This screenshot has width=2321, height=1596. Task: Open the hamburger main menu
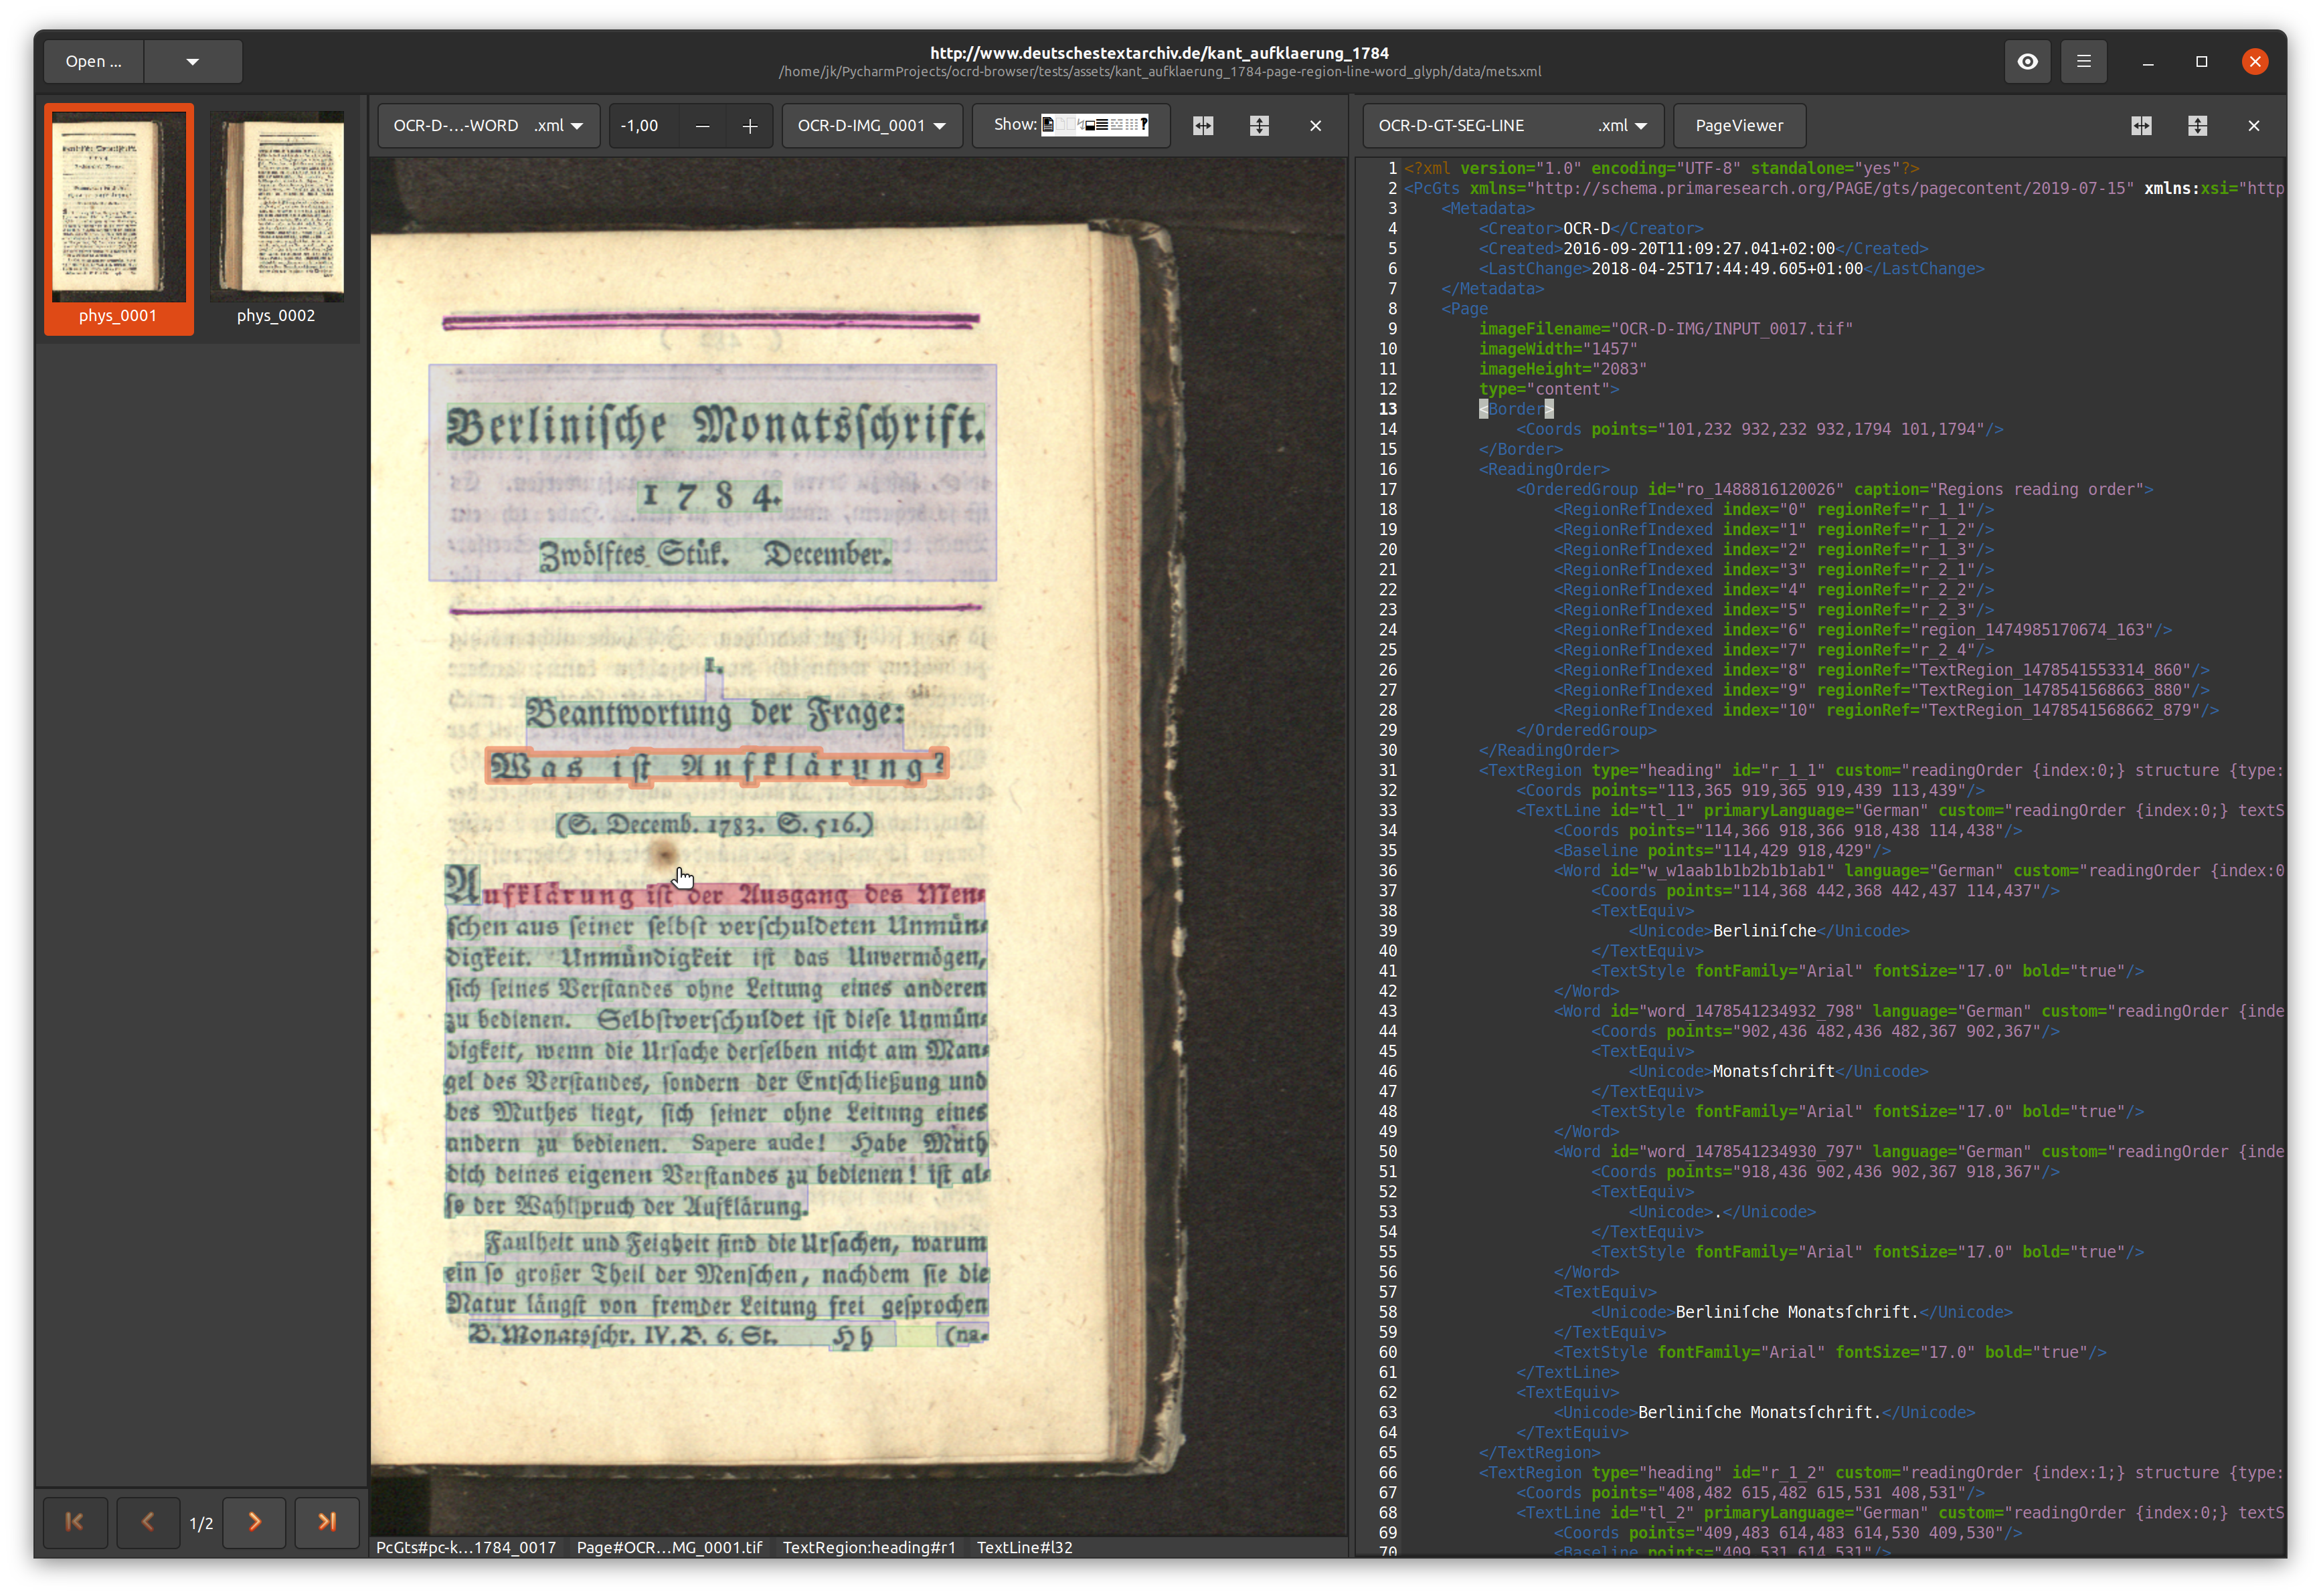(2083, 62)
